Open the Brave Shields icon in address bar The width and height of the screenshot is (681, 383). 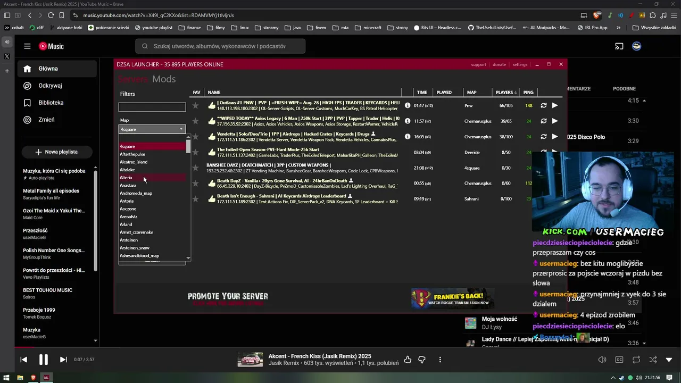click(597, 15)
